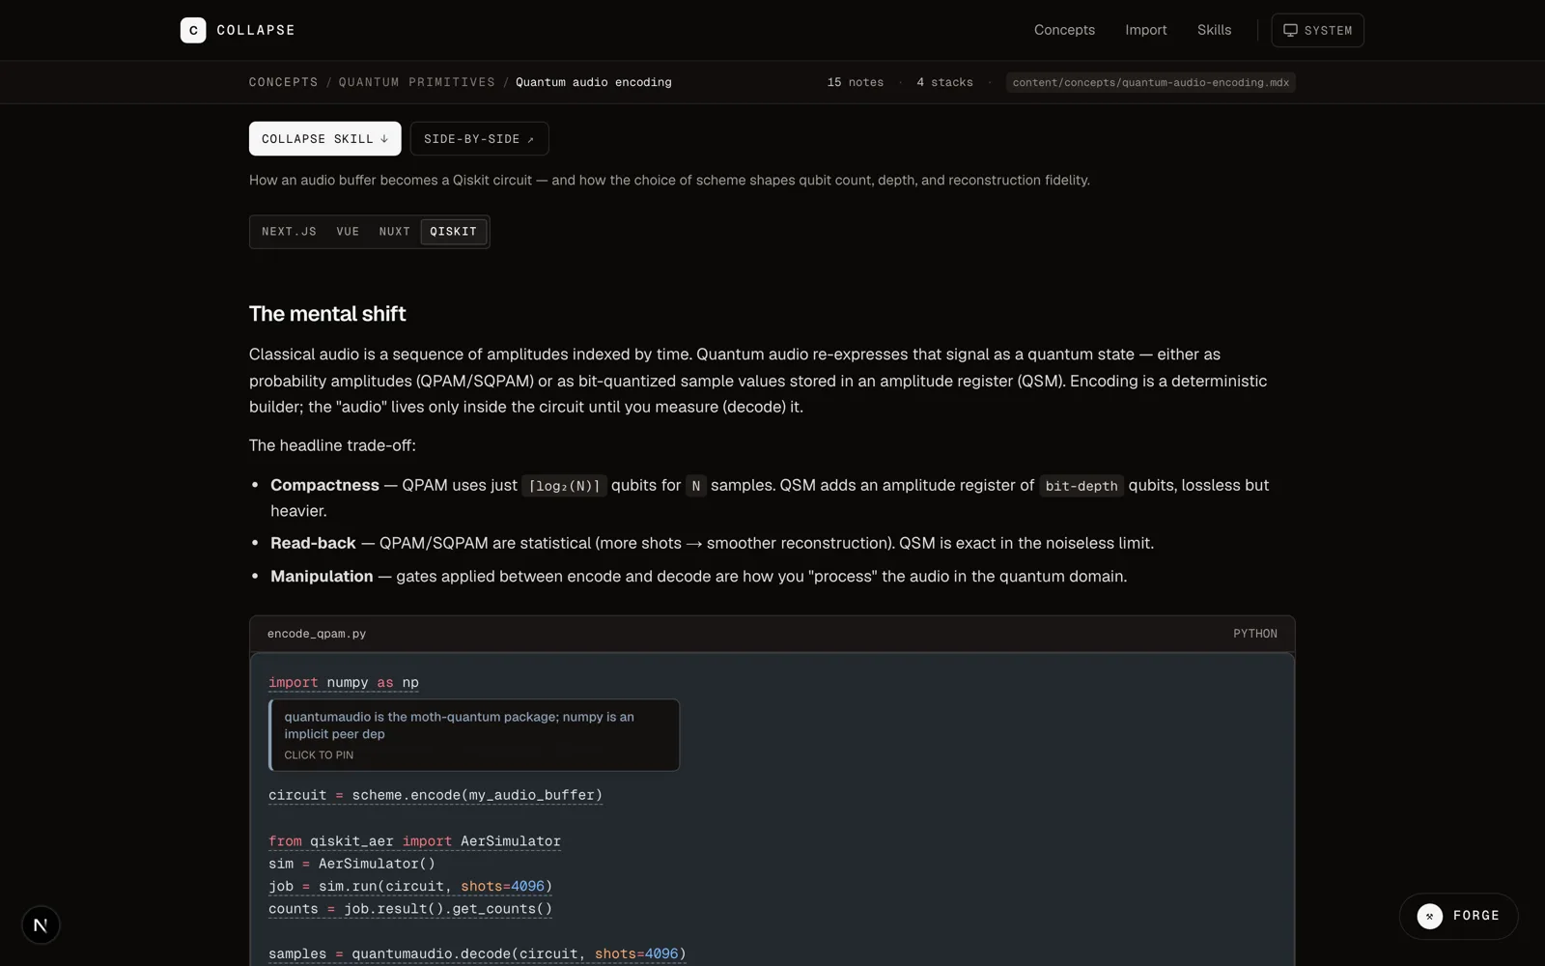The image size is (1545, 966).
Task: Click the 'from qiskit_aer import AerSimulator' line
Action: (414, 841)
